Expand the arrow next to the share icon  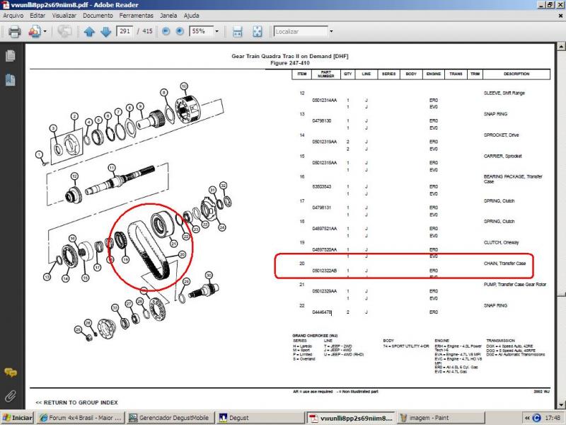click(x=45, y=31)
